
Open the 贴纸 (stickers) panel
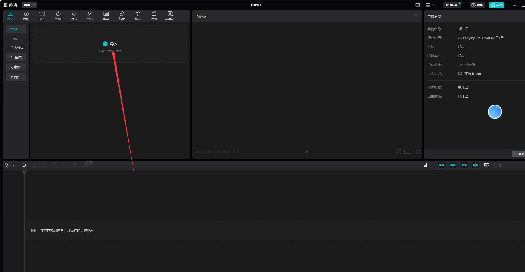pyautogui.click(x=58, y=16)
